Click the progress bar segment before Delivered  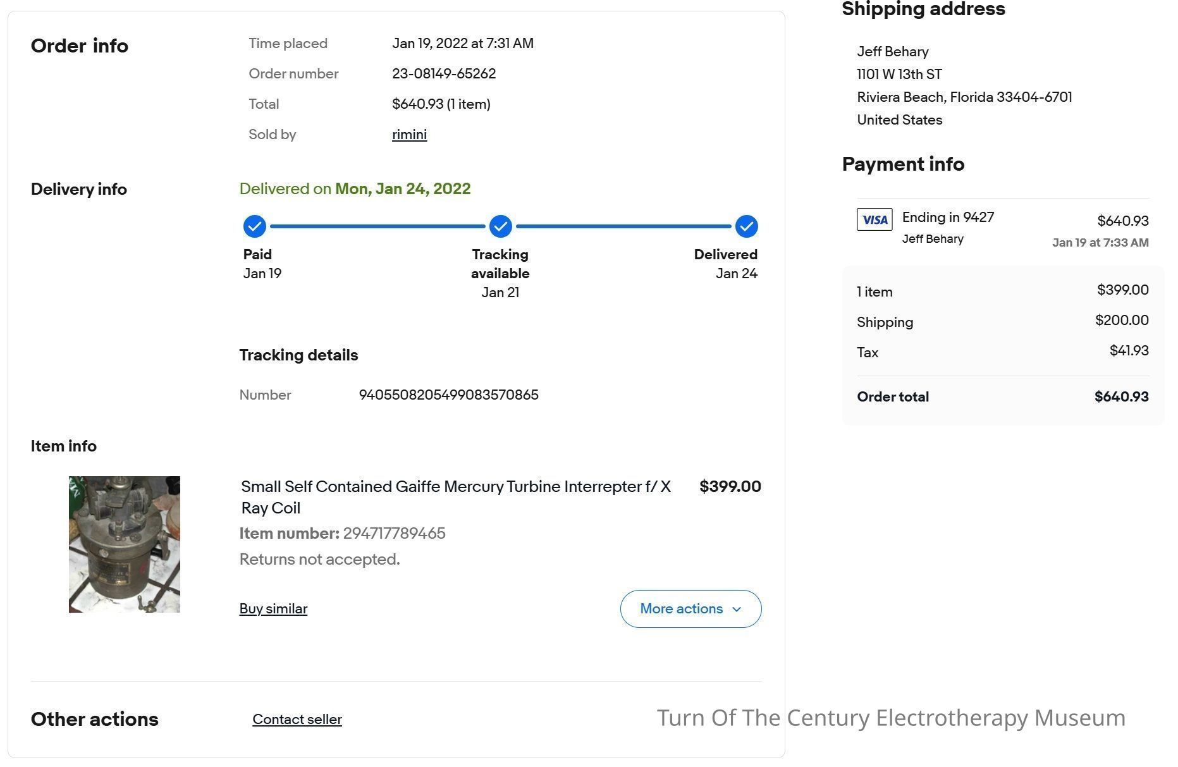tap(623, 226)
